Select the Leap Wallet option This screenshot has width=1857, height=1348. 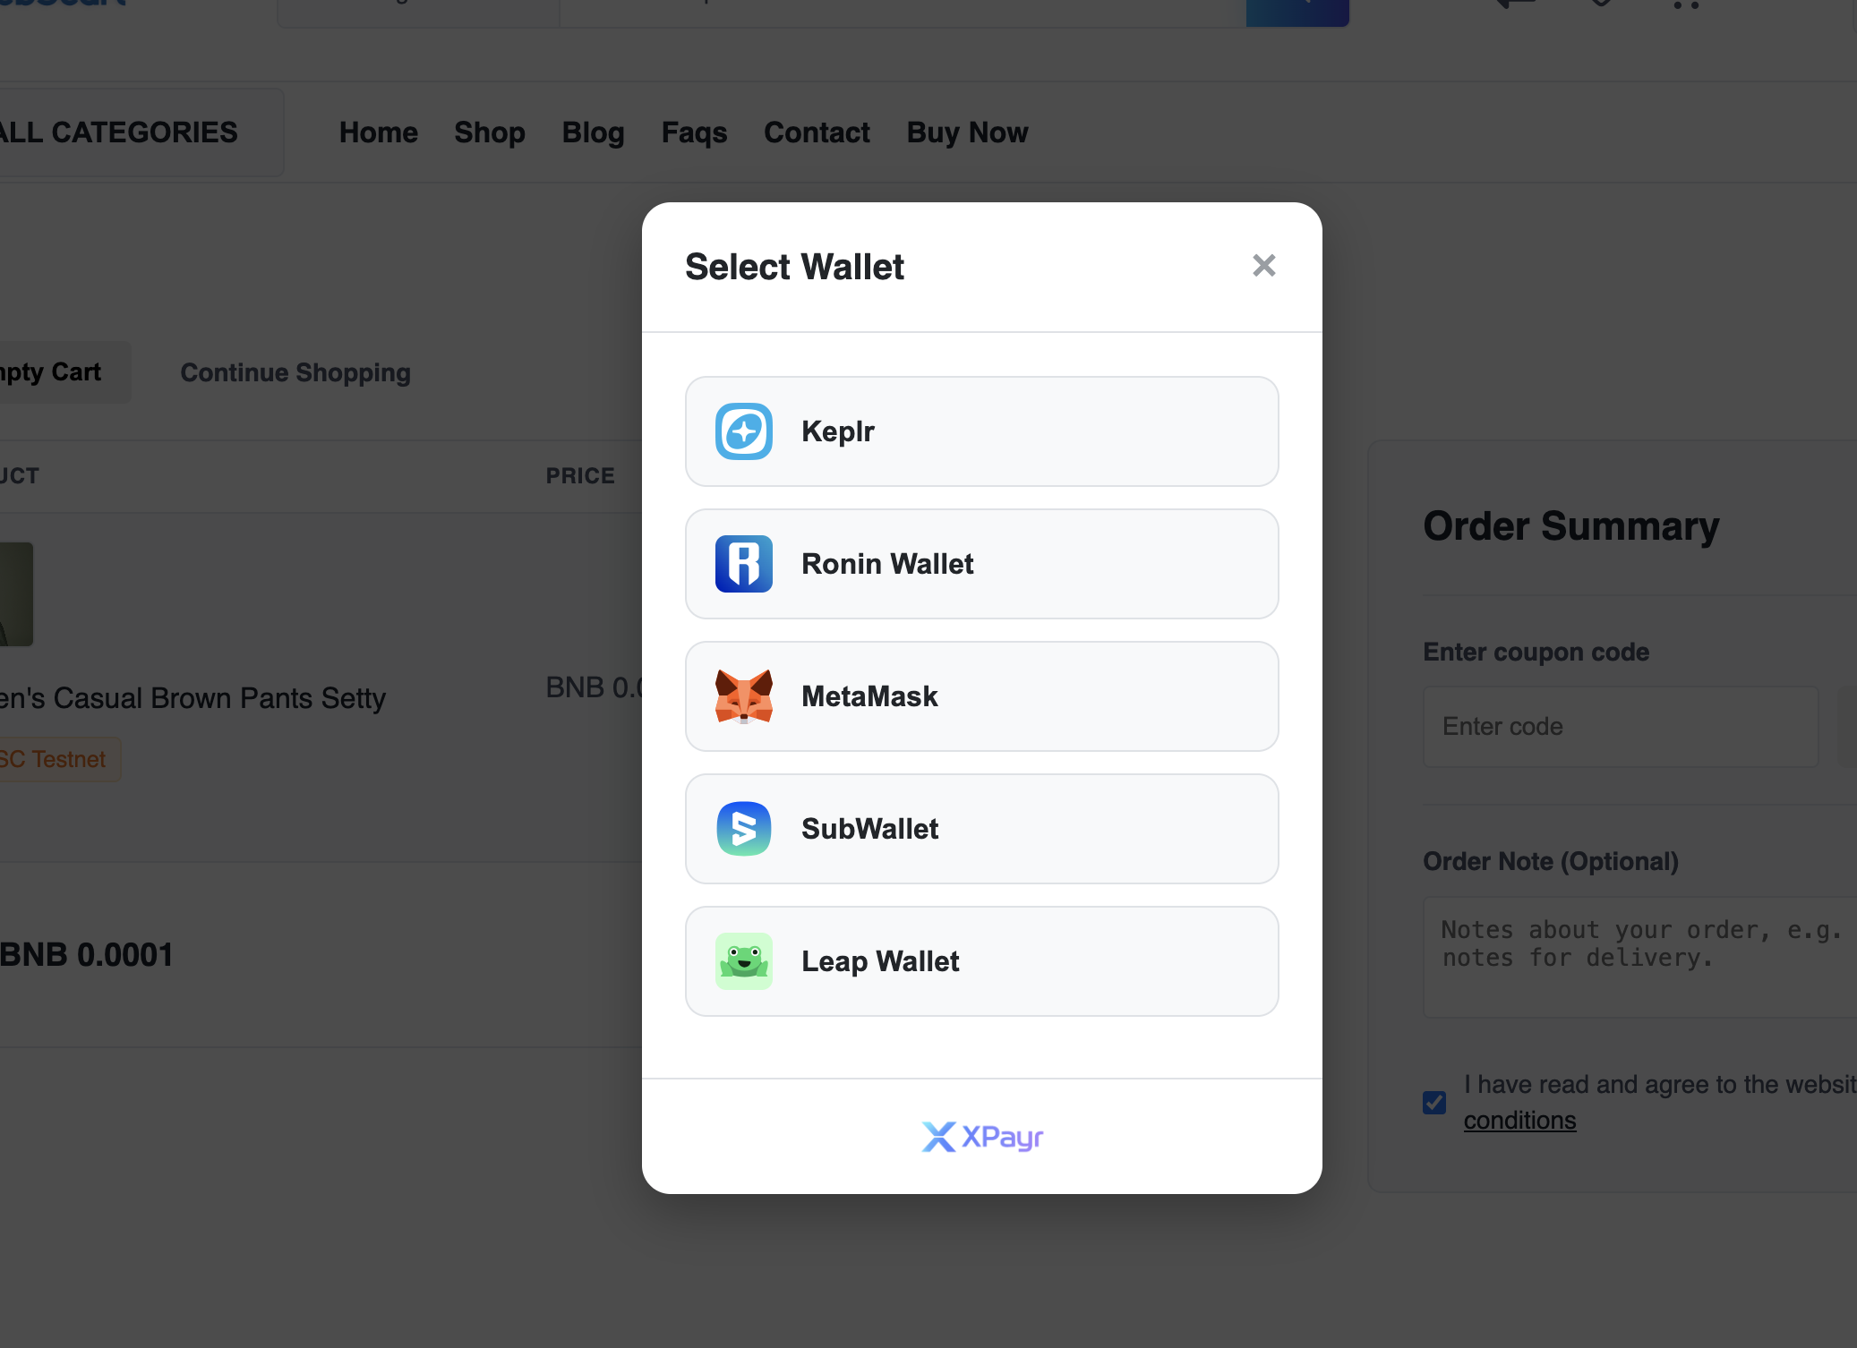click(x=981, y=961)
